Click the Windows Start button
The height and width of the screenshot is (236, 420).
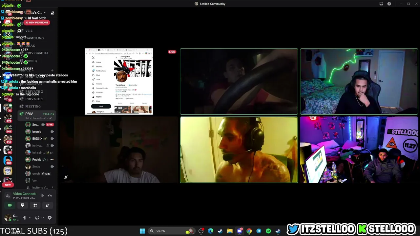(x=142, y=231)
